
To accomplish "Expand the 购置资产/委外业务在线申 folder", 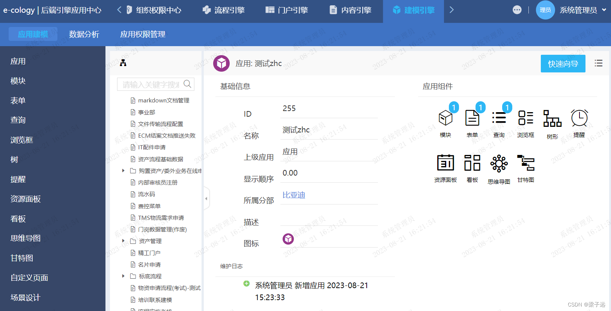I will tap(123, 171).
